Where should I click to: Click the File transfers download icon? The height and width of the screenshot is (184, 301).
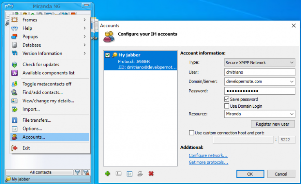(15, 120)
